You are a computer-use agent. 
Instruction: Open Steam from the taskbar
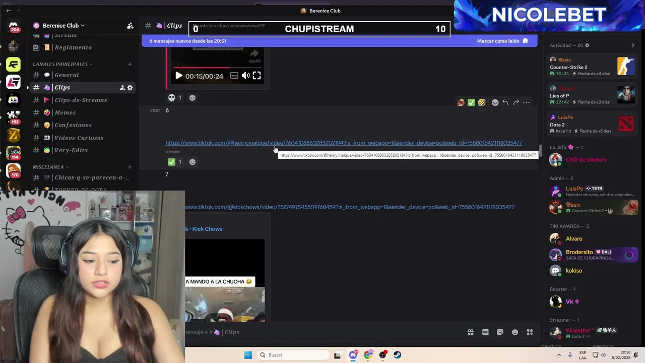tap(398, 355)
